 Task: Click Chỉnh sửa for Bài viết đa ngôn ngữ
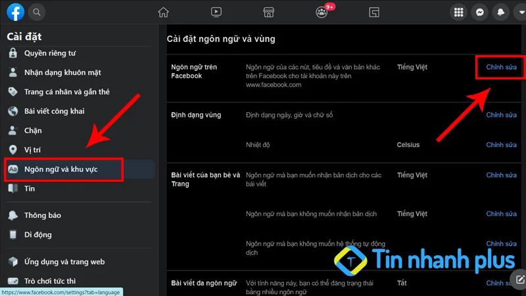(500, 283)
